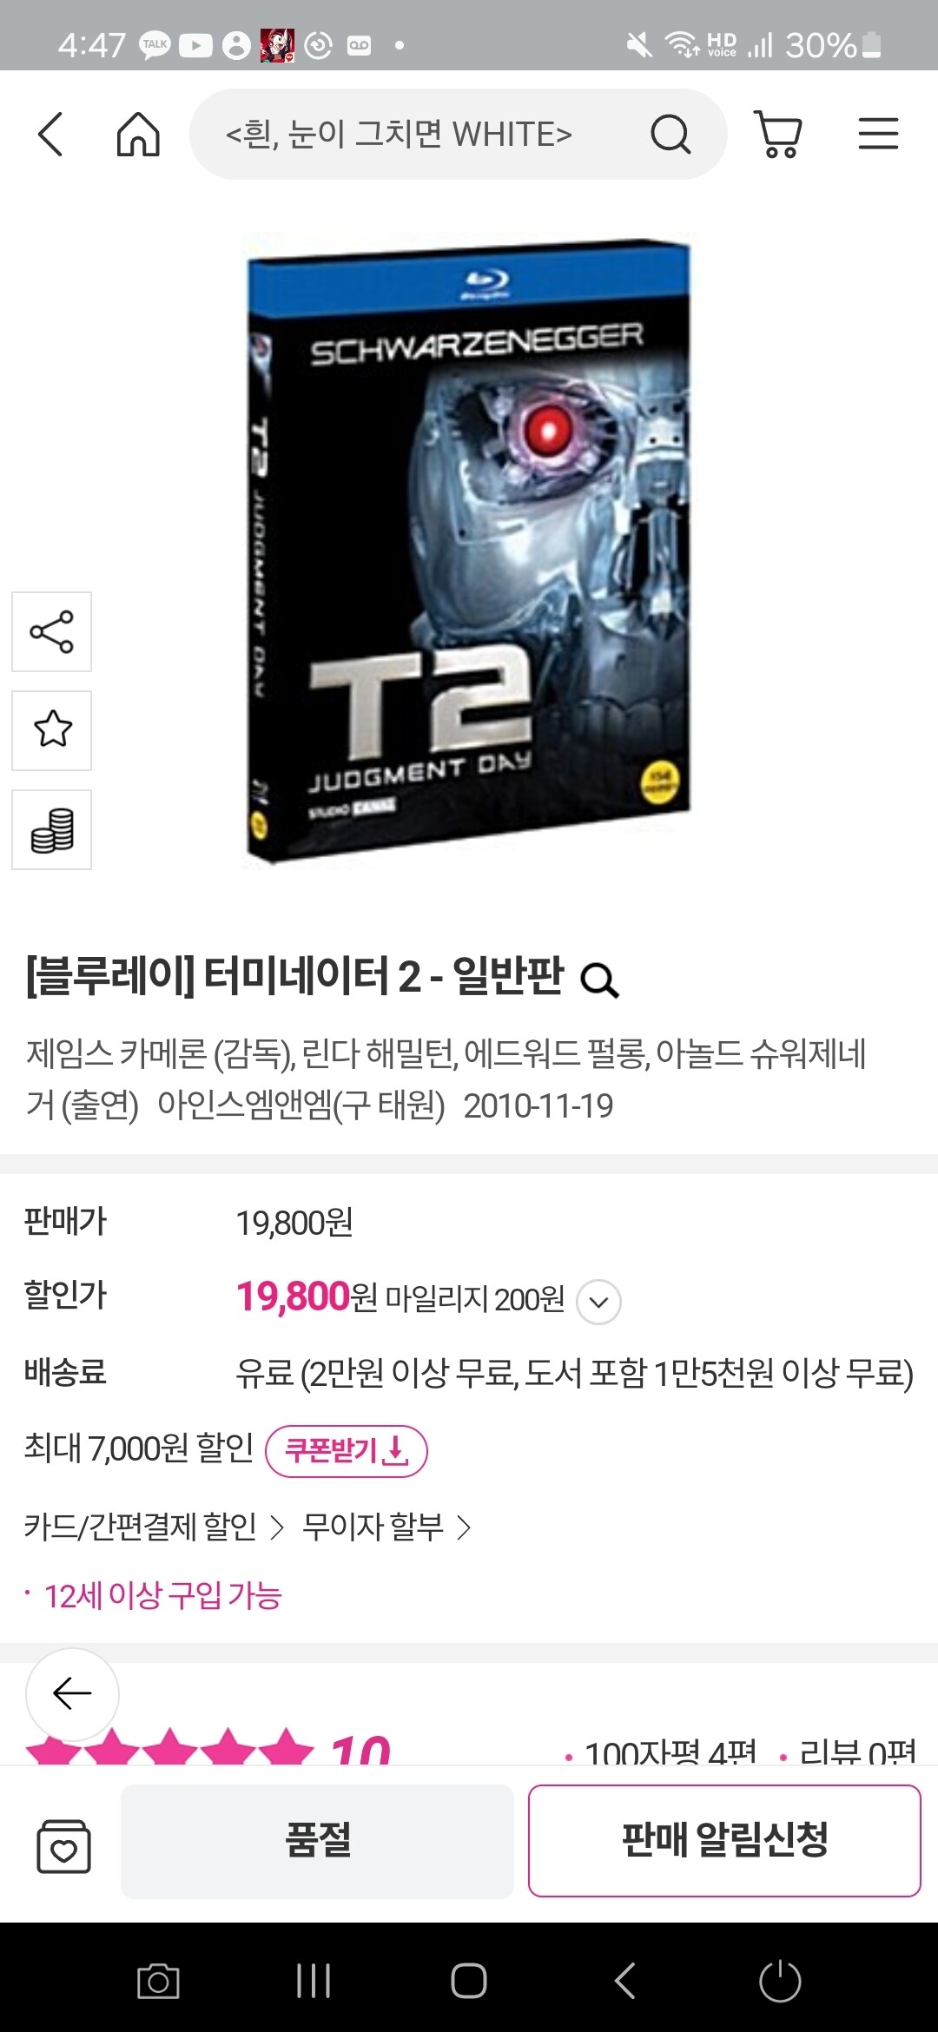Enlarge the T2 Blu-ray cover image
938x2032 pixels.
469,551
